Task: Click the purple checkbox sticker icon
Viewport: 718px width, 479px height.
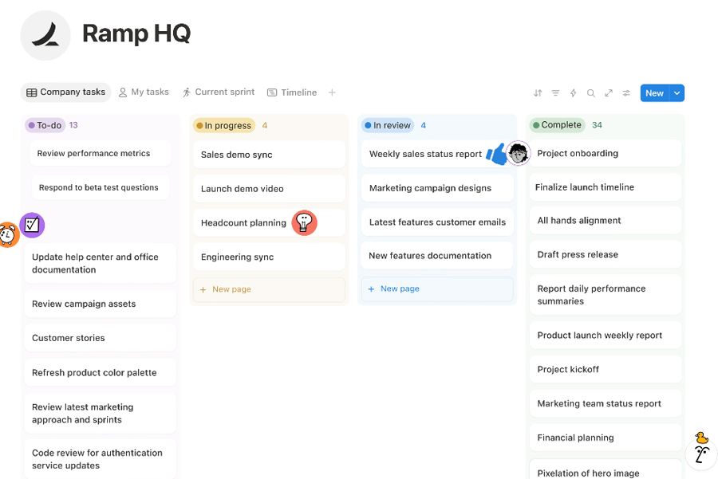Action: click(32, 225)
